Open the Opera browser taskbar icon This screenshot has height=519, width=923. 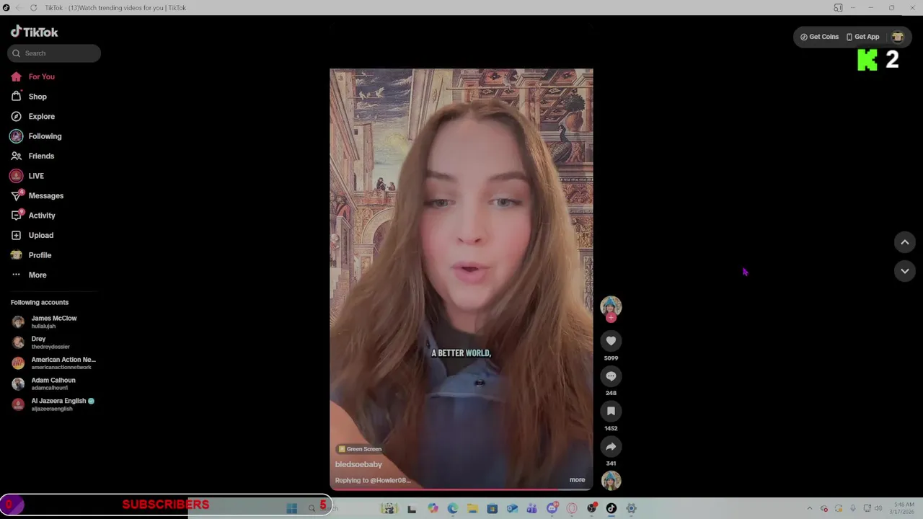point(572,508)
